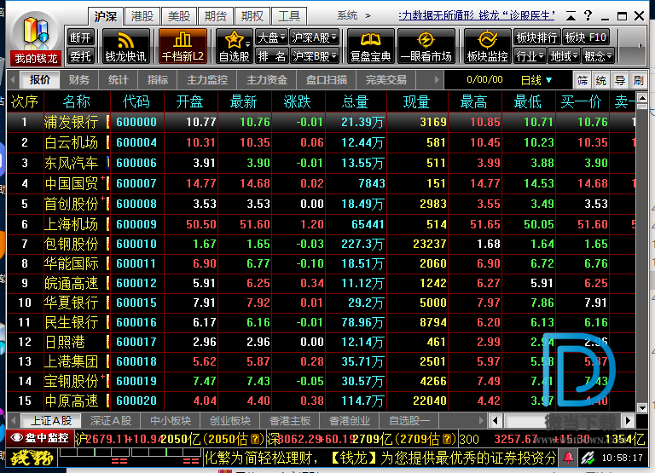This screenshot has width=655, height=473.
Task: Open 行业 dropdown
Action: point(530,56)
